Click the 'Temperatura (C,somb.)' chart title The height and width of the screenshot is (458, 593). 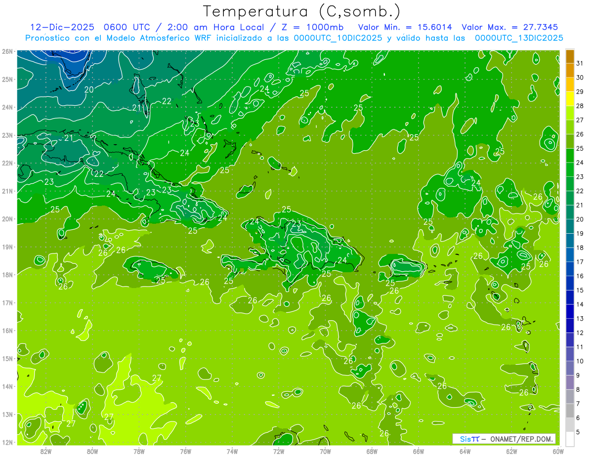pyautogui.click(x=301, y=11)
